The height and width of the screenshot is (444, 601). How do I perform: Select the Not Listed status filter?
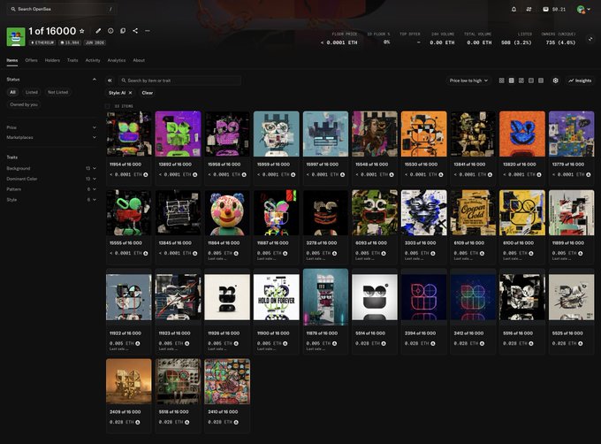pos(57,92)
